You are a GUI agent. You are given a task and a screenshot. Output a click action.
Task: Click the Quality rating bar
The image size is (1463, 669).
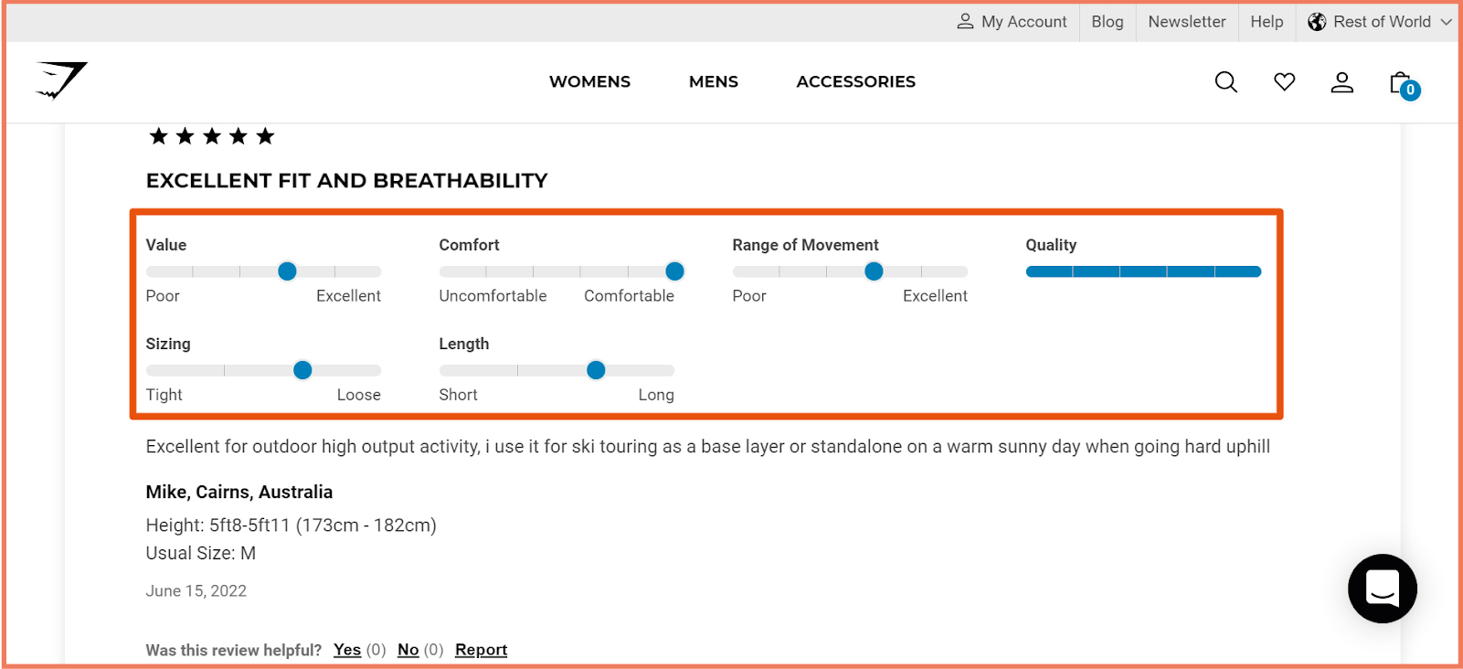1143,271
